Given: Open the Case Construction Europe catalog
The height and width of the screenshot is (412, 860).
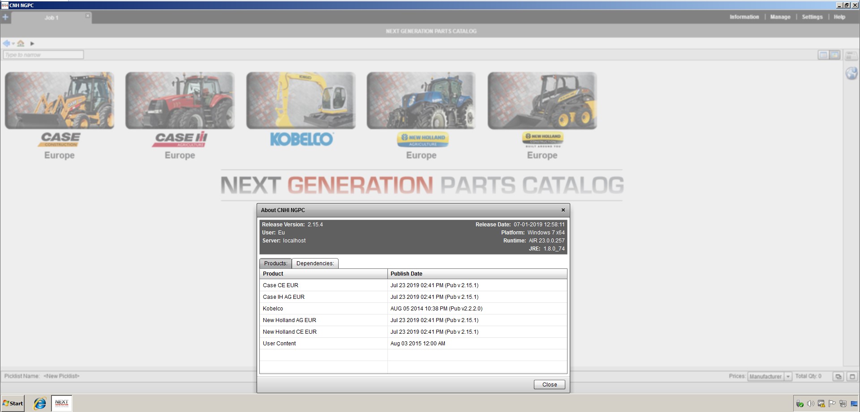Looking at the screenshot, I should [x=60, y=116].
